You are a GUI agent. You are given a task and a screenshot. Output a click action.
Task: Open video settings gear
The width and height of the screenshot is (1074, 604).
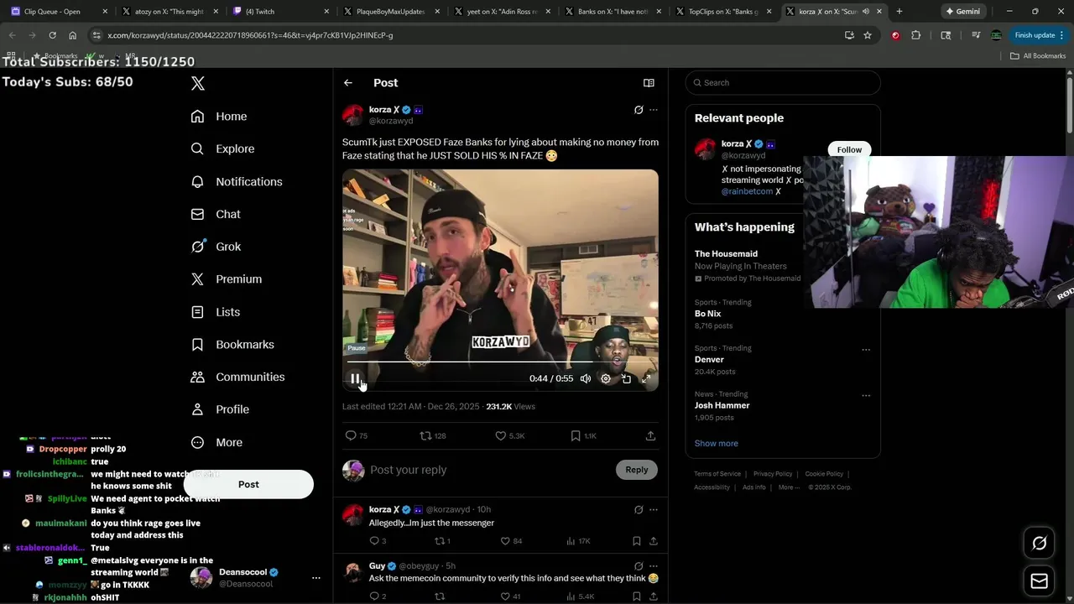click(x=606, y=379)
